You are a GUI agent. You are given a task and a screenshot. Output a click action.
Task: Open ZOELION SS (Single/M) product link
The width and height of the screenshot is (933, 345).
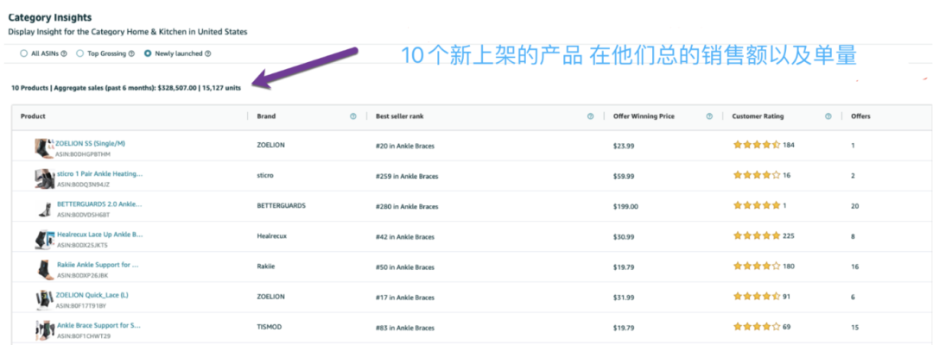coord(91,143)
